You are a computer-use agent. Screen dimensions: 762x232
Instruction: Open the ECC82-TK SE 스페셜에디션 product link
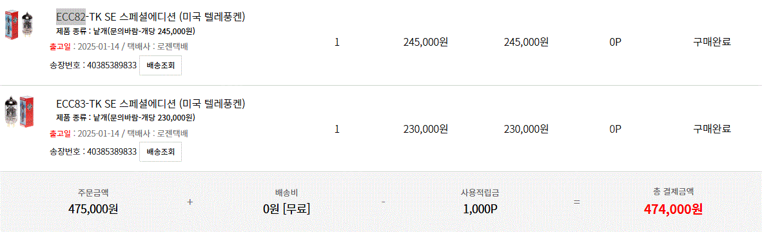(151, 17)
